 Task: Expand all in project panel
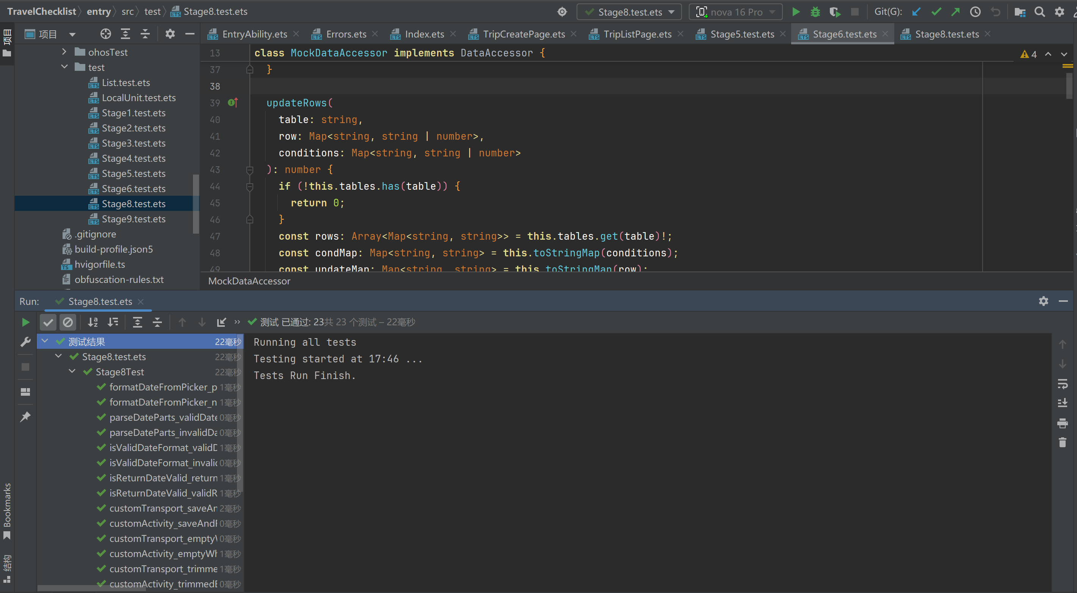(125, 34)
